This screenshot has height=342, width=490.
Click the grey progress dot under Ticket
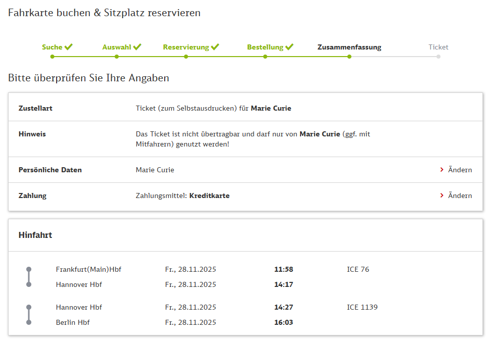(438, 57)
